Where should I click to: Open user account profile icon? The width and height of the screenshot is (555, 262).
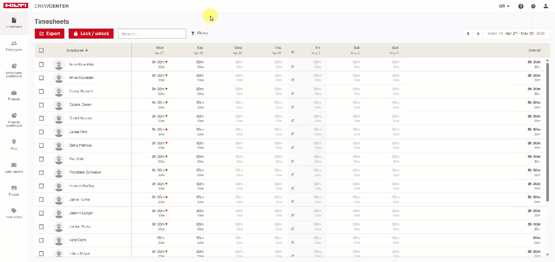(545, 7)
